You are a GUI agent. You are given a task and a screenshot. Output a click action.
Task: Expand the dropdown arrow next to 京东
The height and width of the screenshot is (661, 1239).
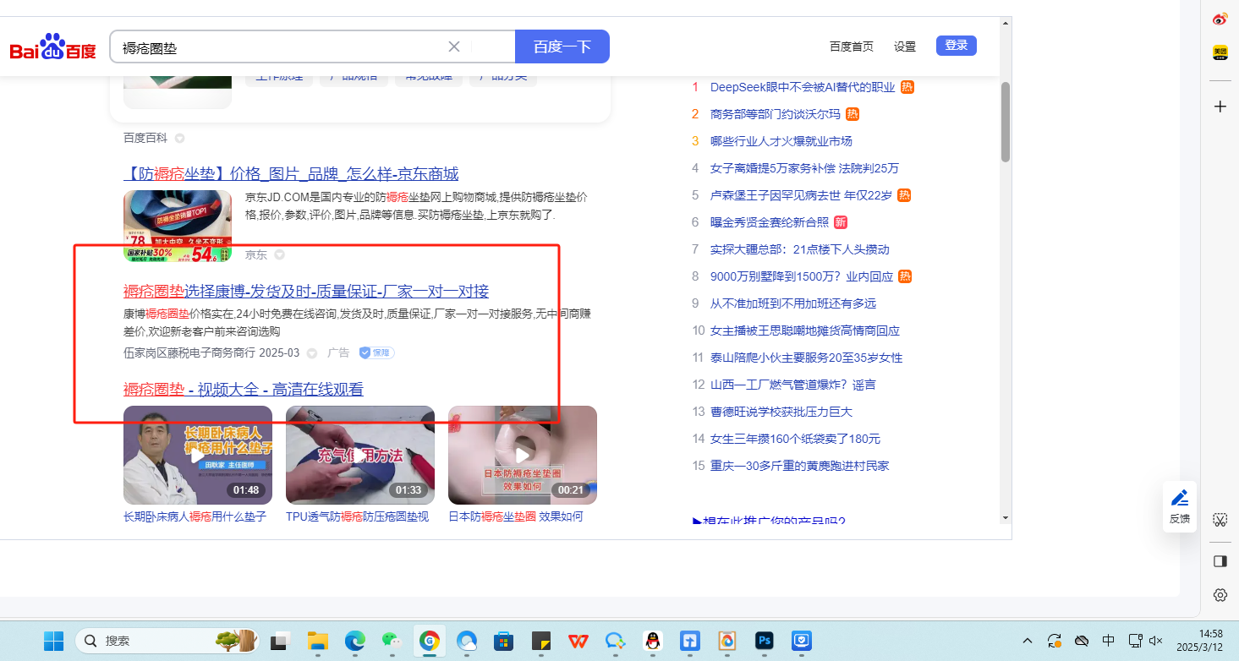pos(279,254)
